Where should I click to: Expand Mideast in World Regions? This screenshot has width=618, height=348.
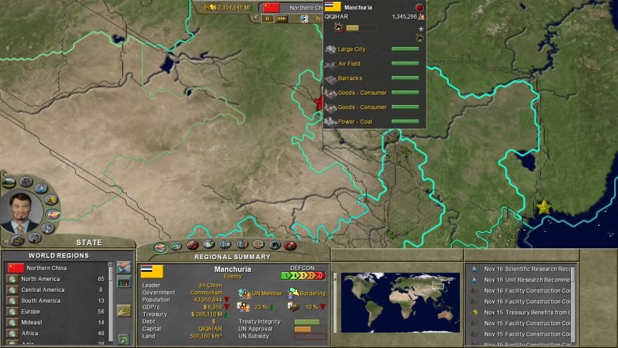coord(57,323)
